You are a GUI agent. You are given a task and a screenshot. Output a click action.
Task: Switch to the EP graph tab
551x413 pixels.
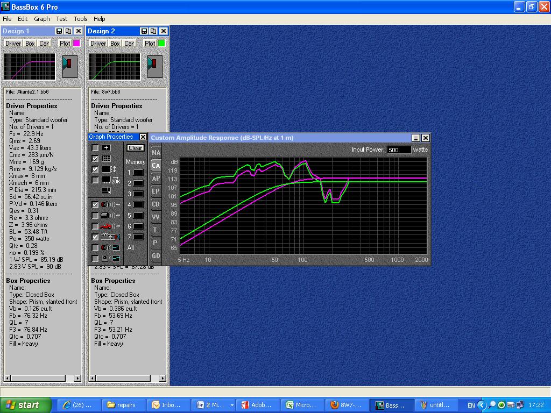[x=156, y=191]
